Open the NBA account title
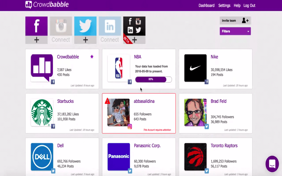 pos(137,57)
